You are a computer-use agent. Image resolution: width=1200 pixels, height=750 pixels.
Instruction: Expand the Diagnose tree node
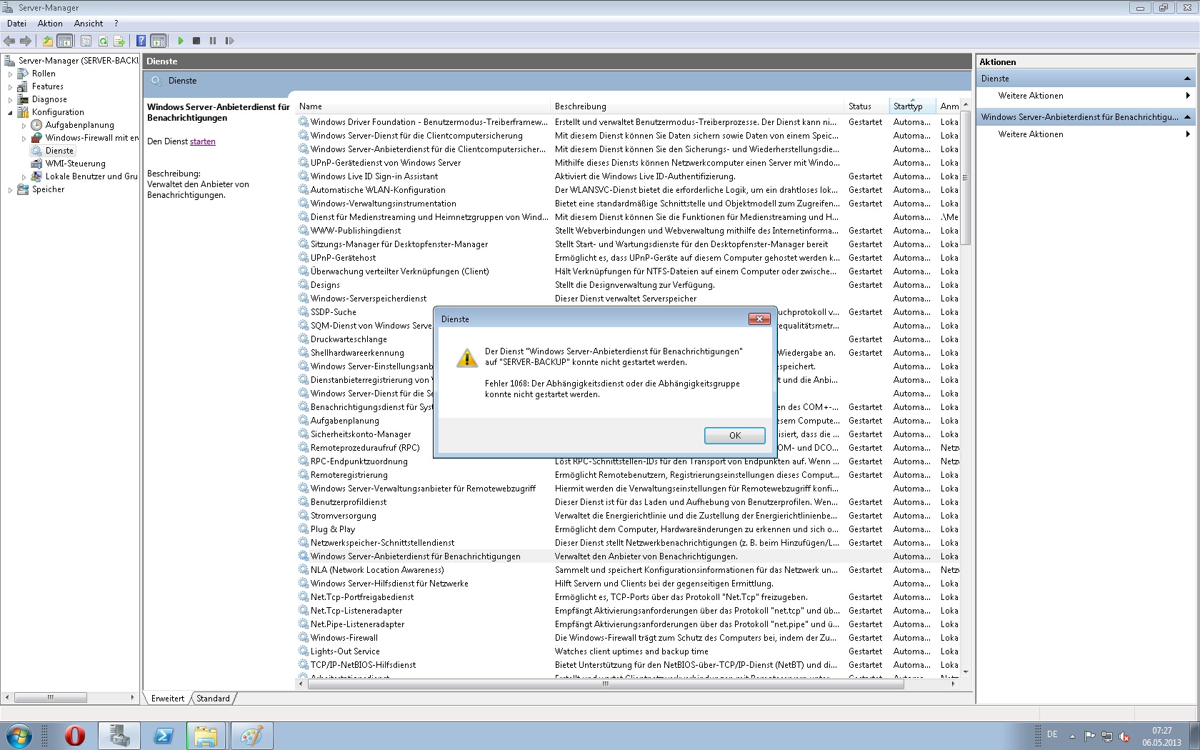[x=10, y=99]
